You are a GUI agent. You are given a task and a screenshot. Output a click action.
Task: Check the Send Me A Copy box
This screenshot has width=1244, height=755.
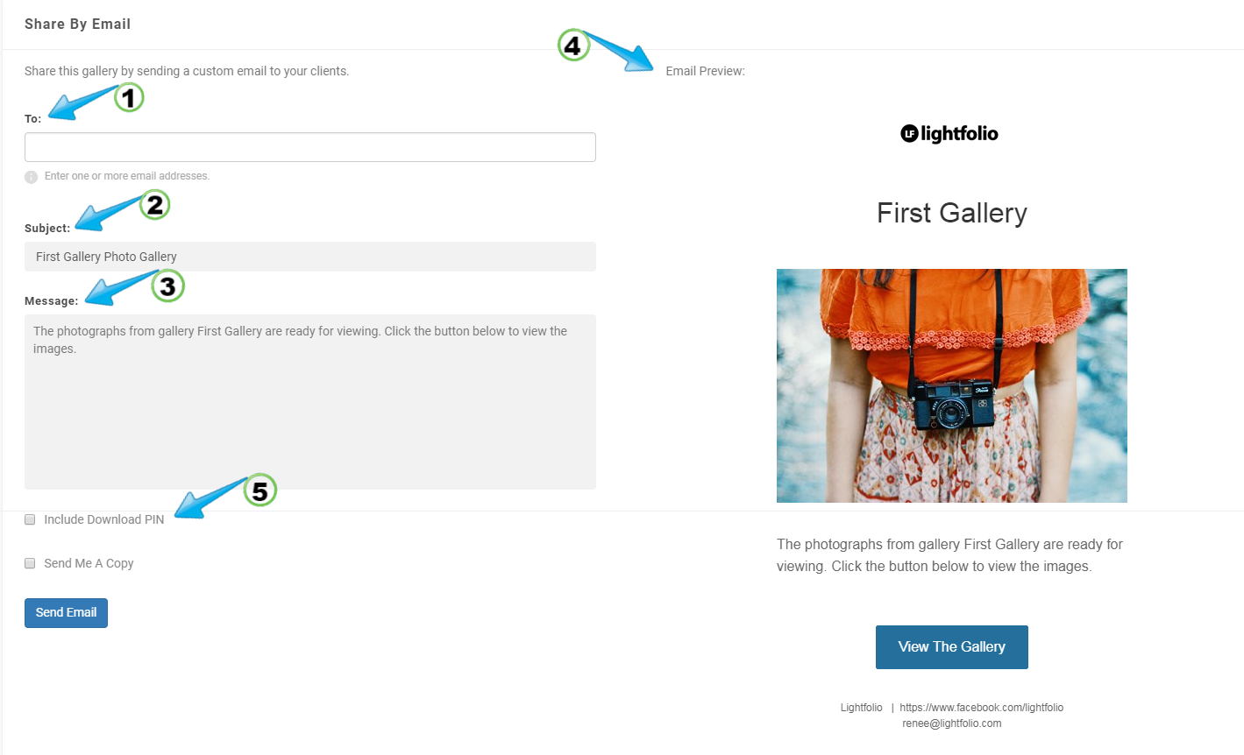click(30, 563)
